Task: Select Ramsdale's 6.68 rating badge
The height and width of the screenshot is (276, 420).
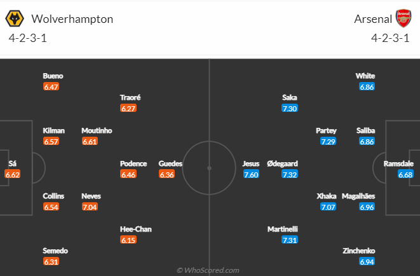Action: point(405,174)
